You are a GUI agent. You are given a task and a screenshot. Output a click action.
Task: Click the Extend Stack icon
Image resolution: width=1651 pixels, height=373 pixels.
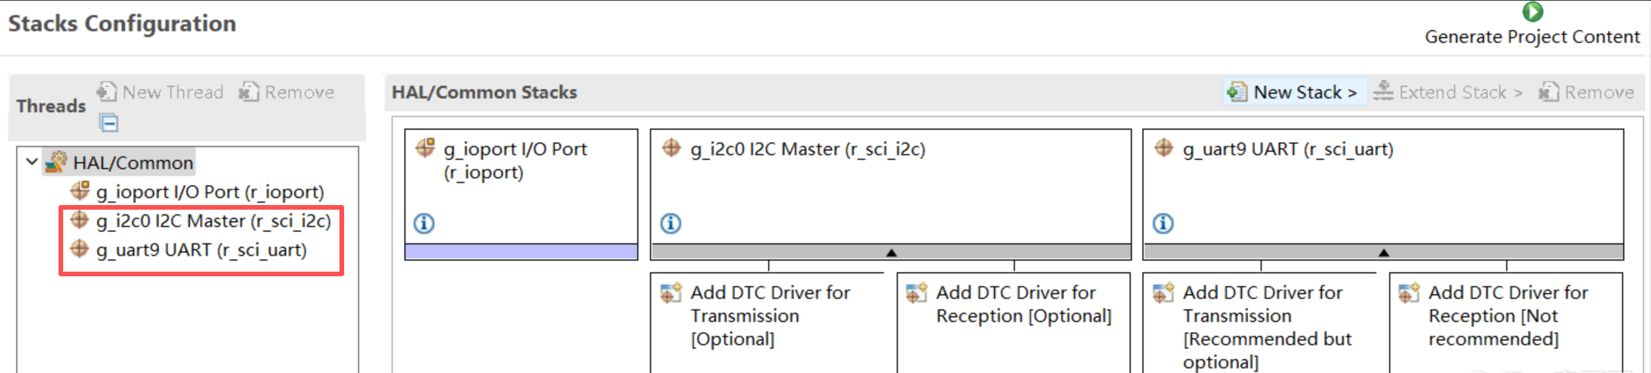pos(1382,92)
